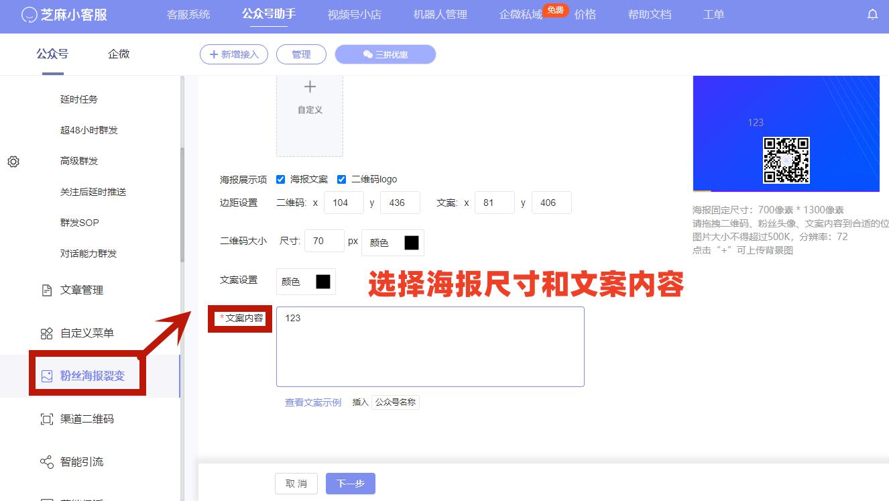Viewport: 889px width, 501px height.
Task: Open the 帮助文档 menu item
Action: click(648, 13)
